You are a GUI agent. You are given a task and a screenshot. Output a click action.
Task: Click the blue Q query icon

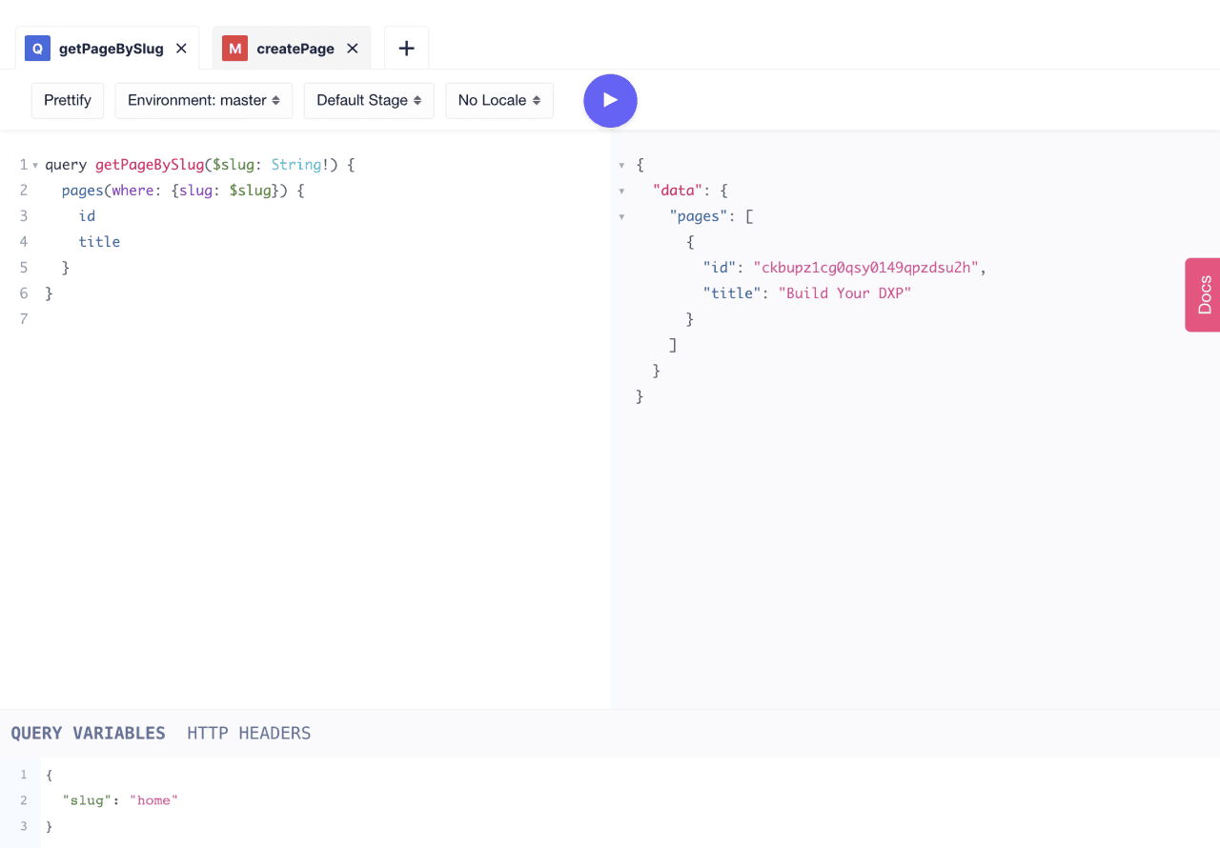pyautogui.click(x=37, y=49)
